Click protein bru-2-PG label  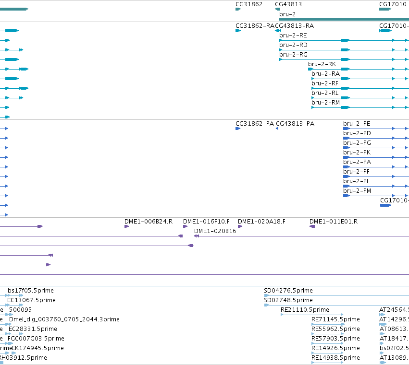(357, 143)
